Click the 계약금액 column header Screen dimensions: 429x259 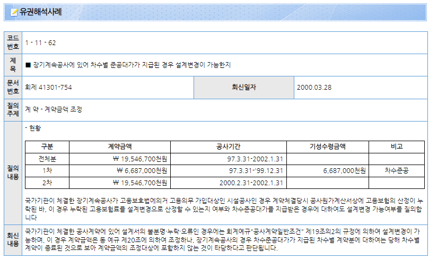[120, 146]
